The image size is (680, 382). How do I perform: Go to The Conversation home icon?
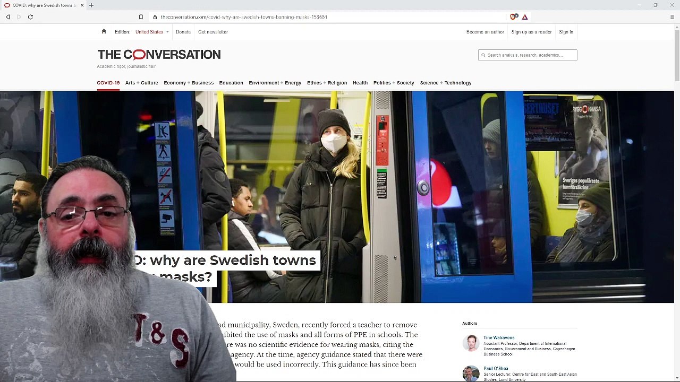104,32
